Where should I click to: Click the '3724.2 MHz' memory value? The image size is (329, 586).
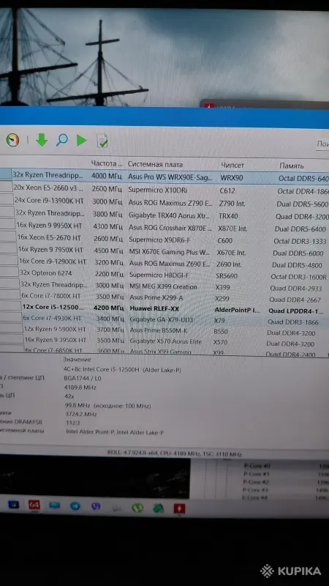(x=81, y=414)
